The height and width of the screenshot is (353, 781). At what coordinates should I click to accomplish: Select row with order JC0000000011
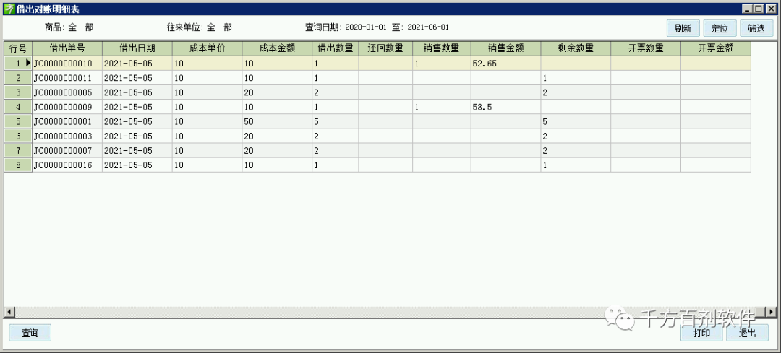(67, 78)
